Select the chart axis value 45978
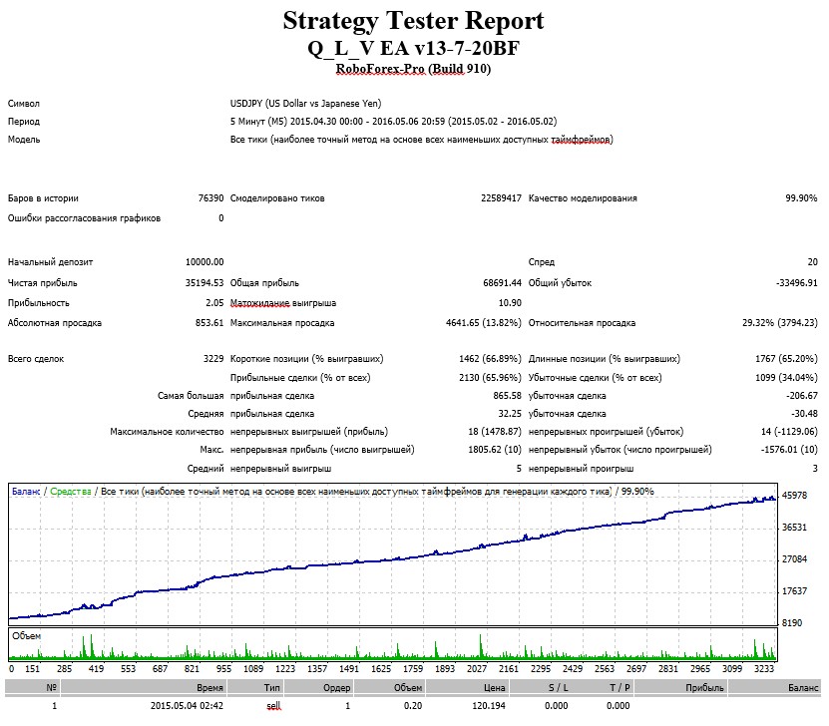Viewport: 829px width, 726px height. coord(795,497)
